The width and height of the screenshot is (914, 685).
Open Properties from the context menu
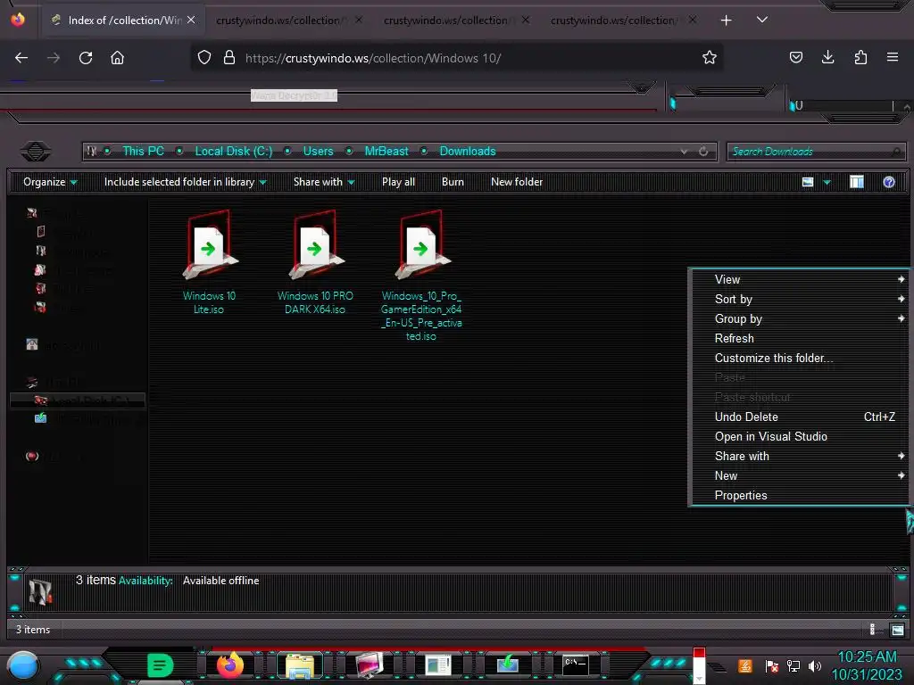800,496
